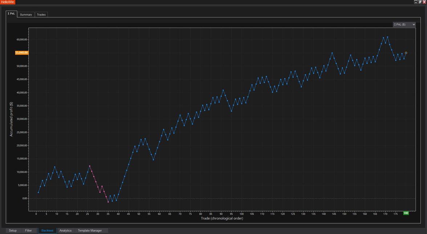Click the Trade (chronological order) axis title
The image size is (427, 234).
[x=222, y=218]
